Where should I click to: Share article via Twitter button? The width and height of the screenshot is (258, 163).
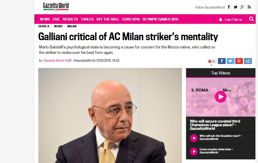[x=230, y=61]
